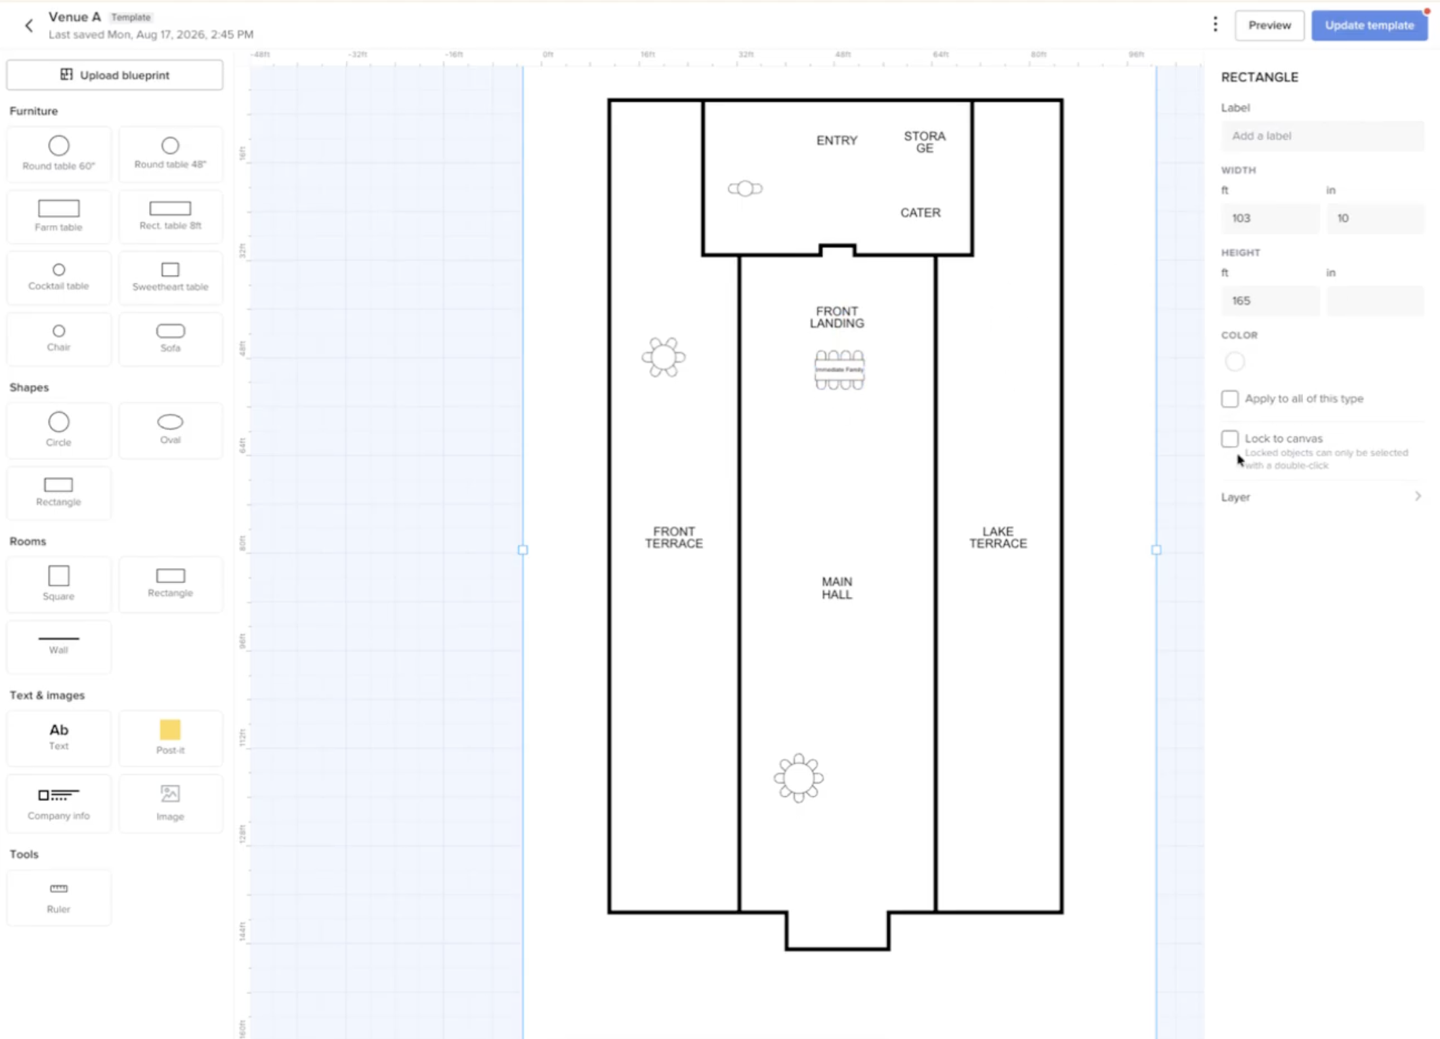Select the Round table 48" furniture item

(170, 153)
